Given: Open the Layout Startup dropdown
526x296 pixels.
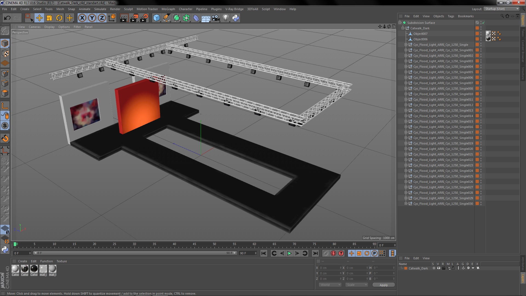Looking at the screenshot, I should point(501,9).
